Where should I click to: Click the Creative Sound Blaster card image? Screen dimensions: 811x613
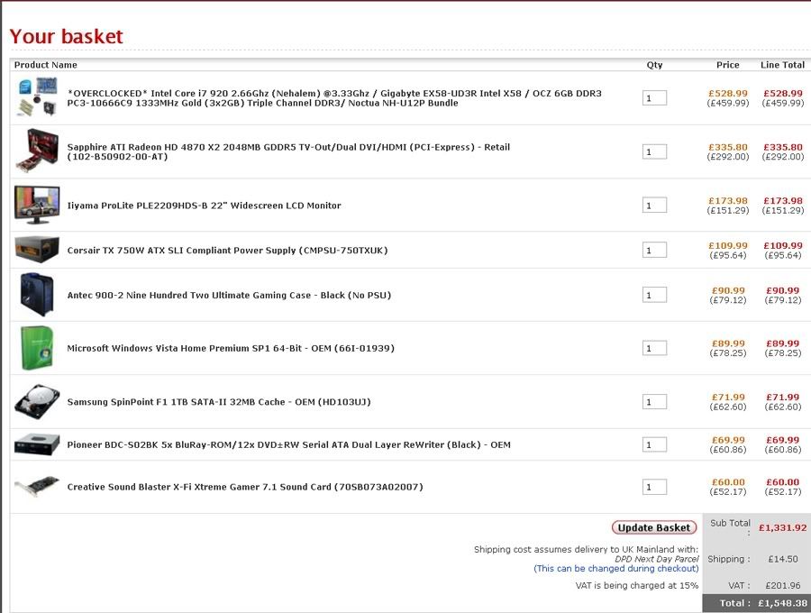point(36,487)
